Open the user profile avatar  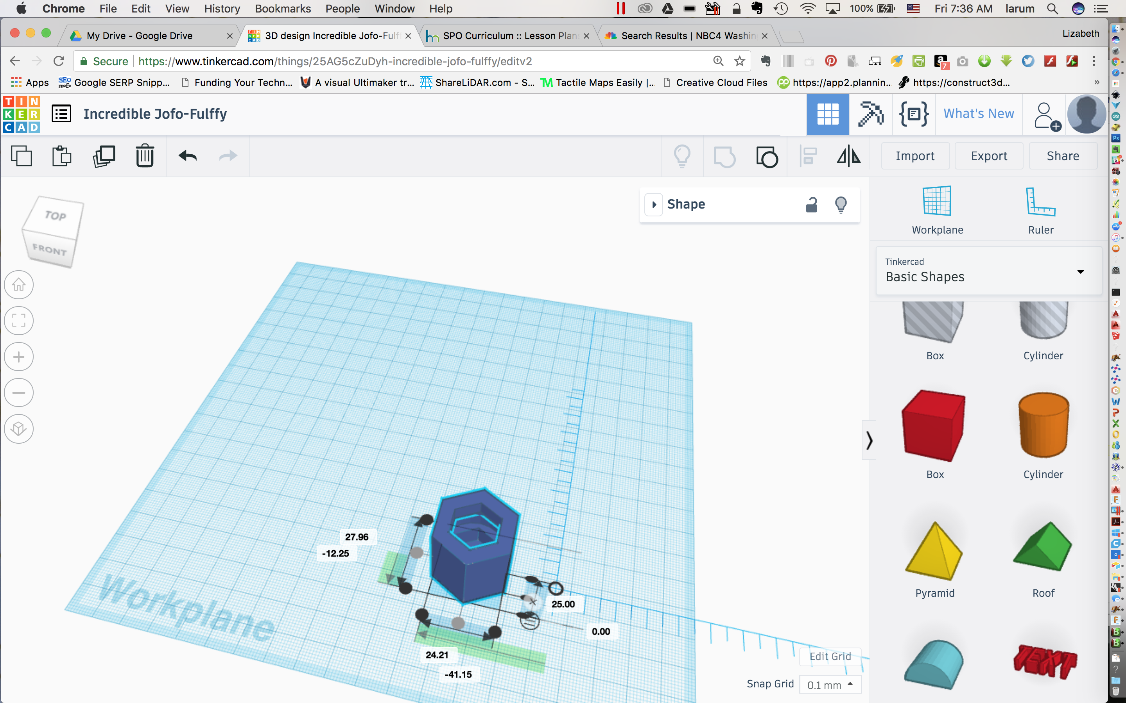point(1087,114)
